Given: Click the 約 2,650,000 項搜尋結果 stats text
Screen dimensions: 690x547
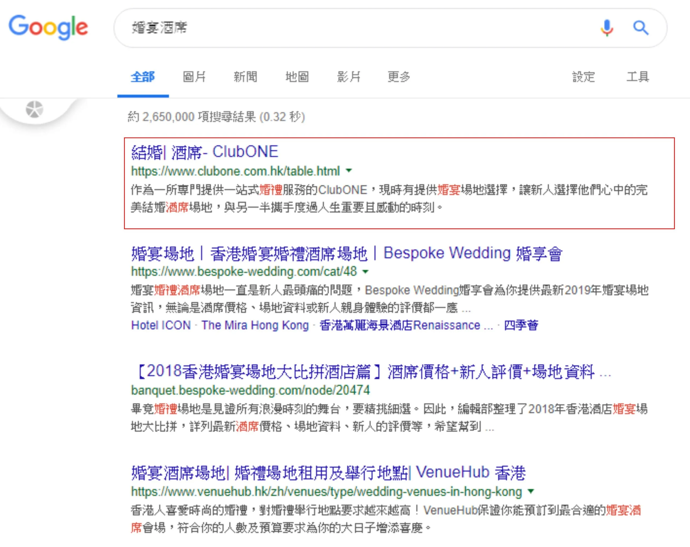Looking at the screenshot, I should pyautogui.click(x=216, y=117).
